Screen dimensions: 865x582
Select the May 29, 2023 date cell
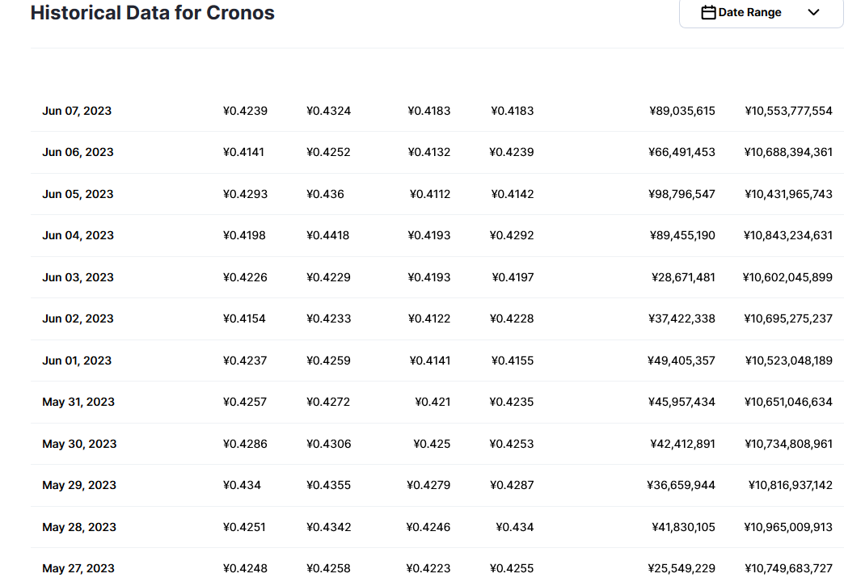pyautogui.click(x=79, y=485)
